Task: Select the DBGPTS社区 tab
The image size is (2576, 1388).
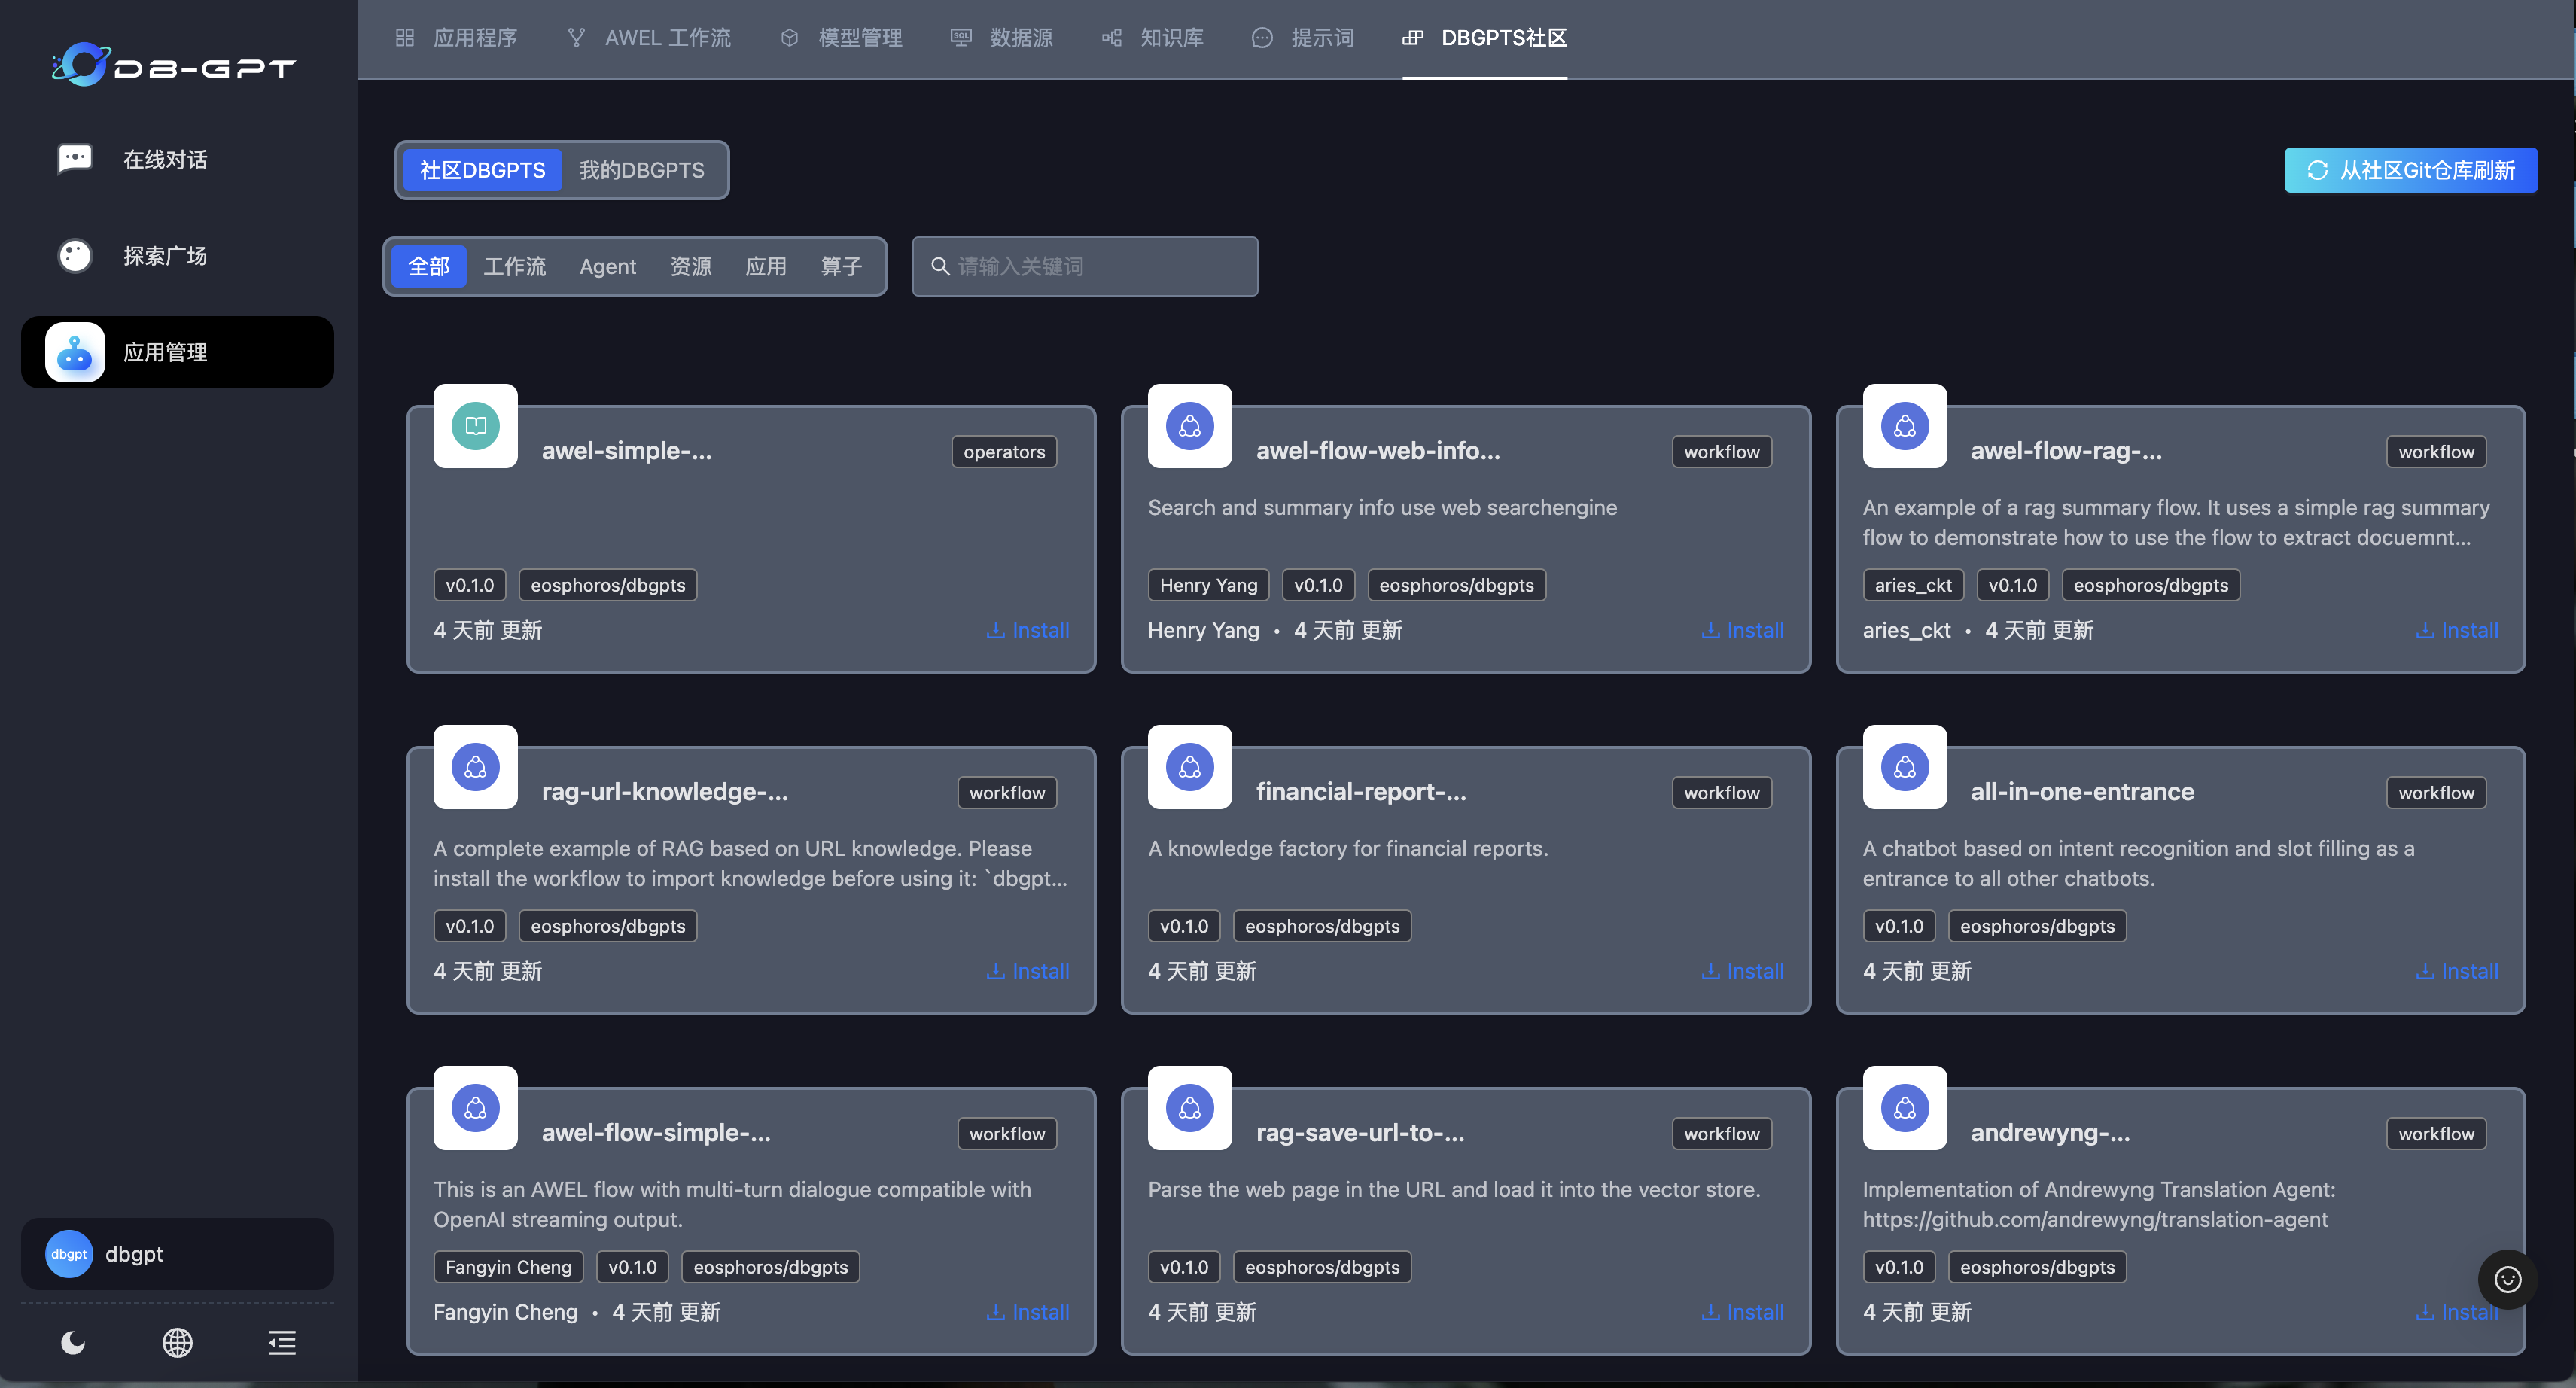Action: tap(1485, 38)
